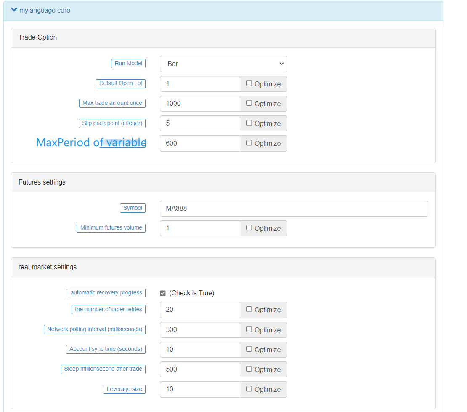Click the Account sync time value field
This screenshot has height=412, width=467.
[x=199, y=349]
